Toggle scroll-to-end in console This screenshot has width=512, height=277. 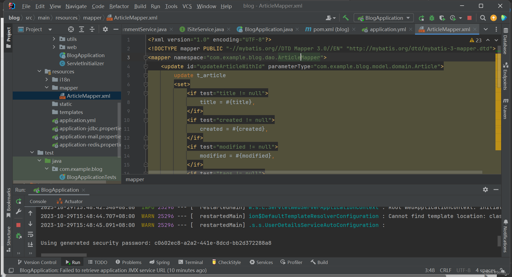[x=30, y=245]
